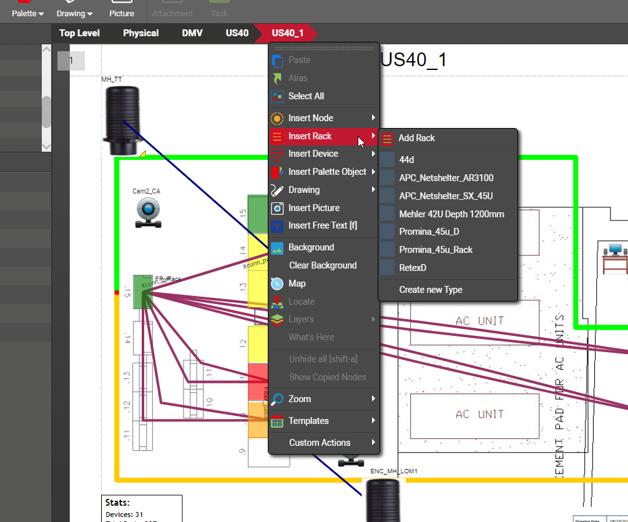Click the Select All icon

[x=278, y=97]
